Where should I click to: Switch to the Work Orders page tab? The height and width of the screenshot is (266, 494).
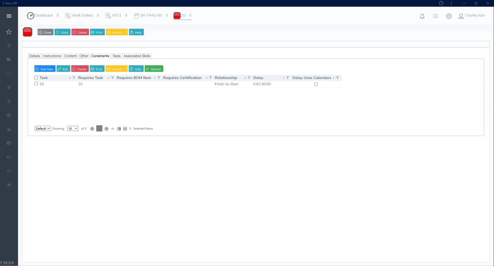coord(79,15)
